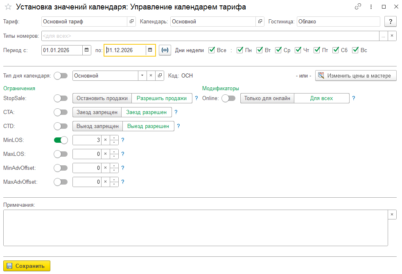Choose Только для онлайн modifier
This screenshot has width=402, height=274.
click(x=267, y=98)
